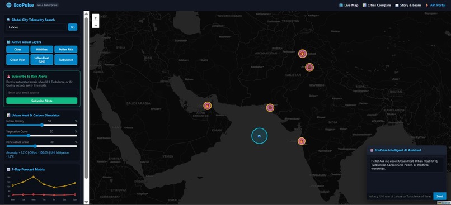451x205 pixels.
Task: Click the IRAN map label
Action: pos(204,60)
